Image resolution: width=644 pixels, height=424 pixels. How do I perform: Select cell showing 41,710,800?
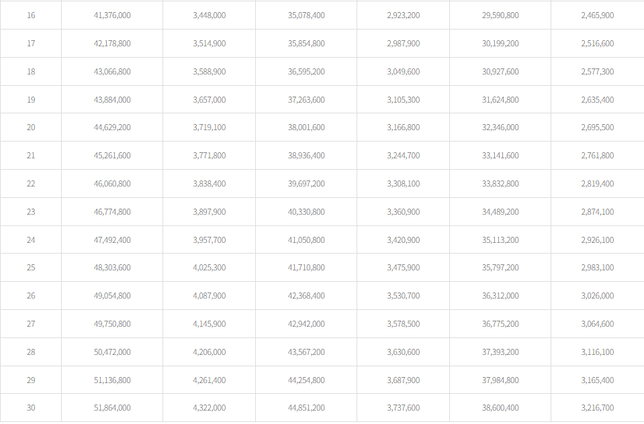click(306, 268)
